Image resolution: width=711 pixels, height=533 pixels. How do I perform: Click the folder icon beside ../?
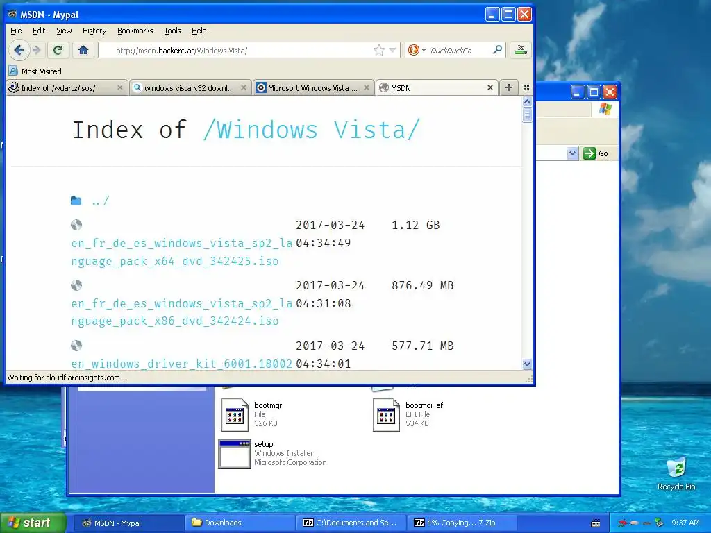(76, 201)
